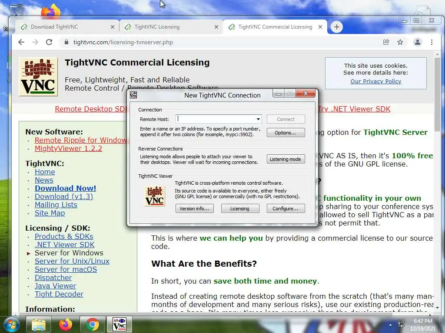Show hidden system tray icons arrow
Image resolution: width=445 pixels, height=333 pixels.
[x=390, y=324]
